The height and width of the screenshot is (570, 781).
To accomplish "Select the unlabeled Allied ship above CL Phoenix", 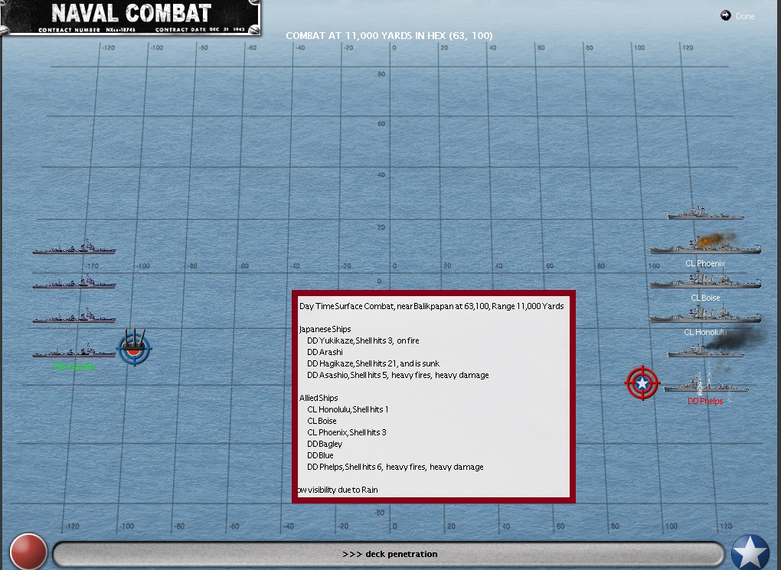I will coord(705,213).
